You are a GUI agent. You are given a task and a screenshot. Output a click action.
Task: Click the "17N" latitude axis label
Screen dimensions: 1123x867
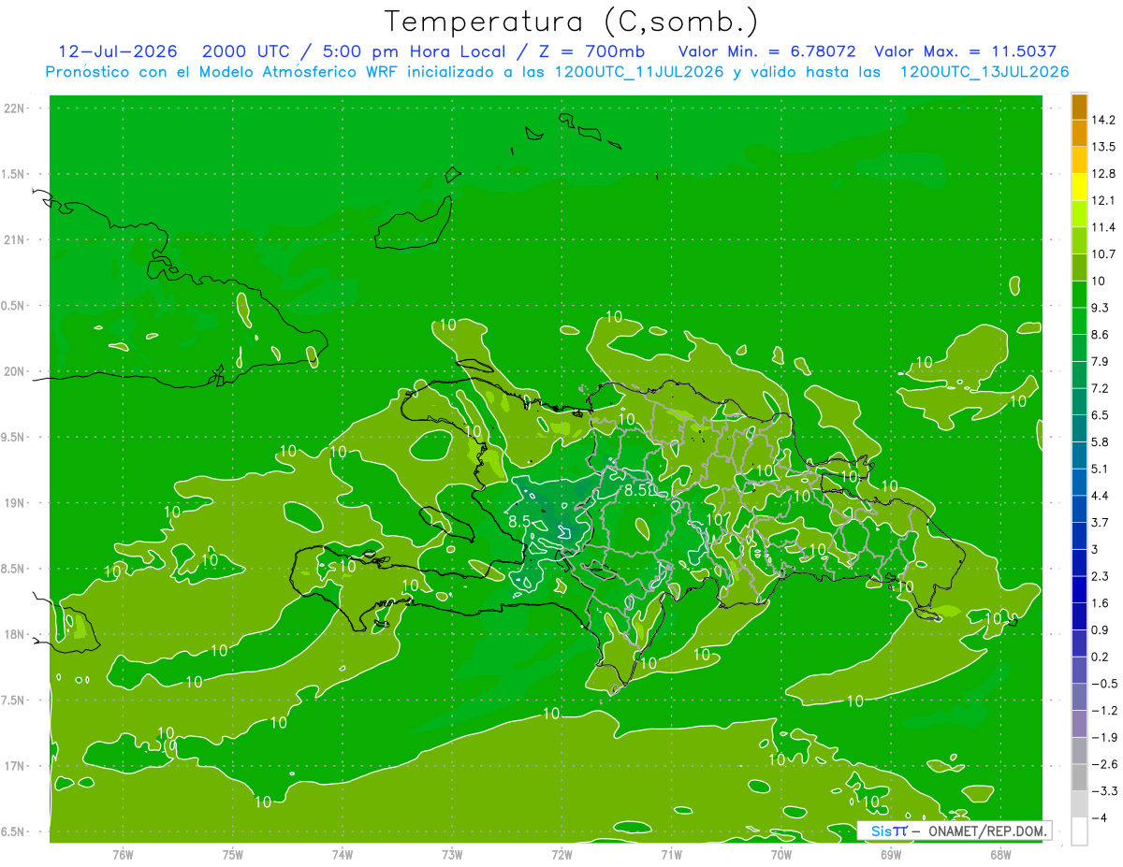(x=16, y=766)
